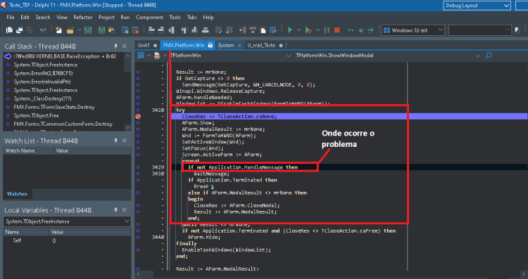
Task: Open the dropdown arrow beside the Open folder icon
Action: pyautogui.click(x=79, y=30)
